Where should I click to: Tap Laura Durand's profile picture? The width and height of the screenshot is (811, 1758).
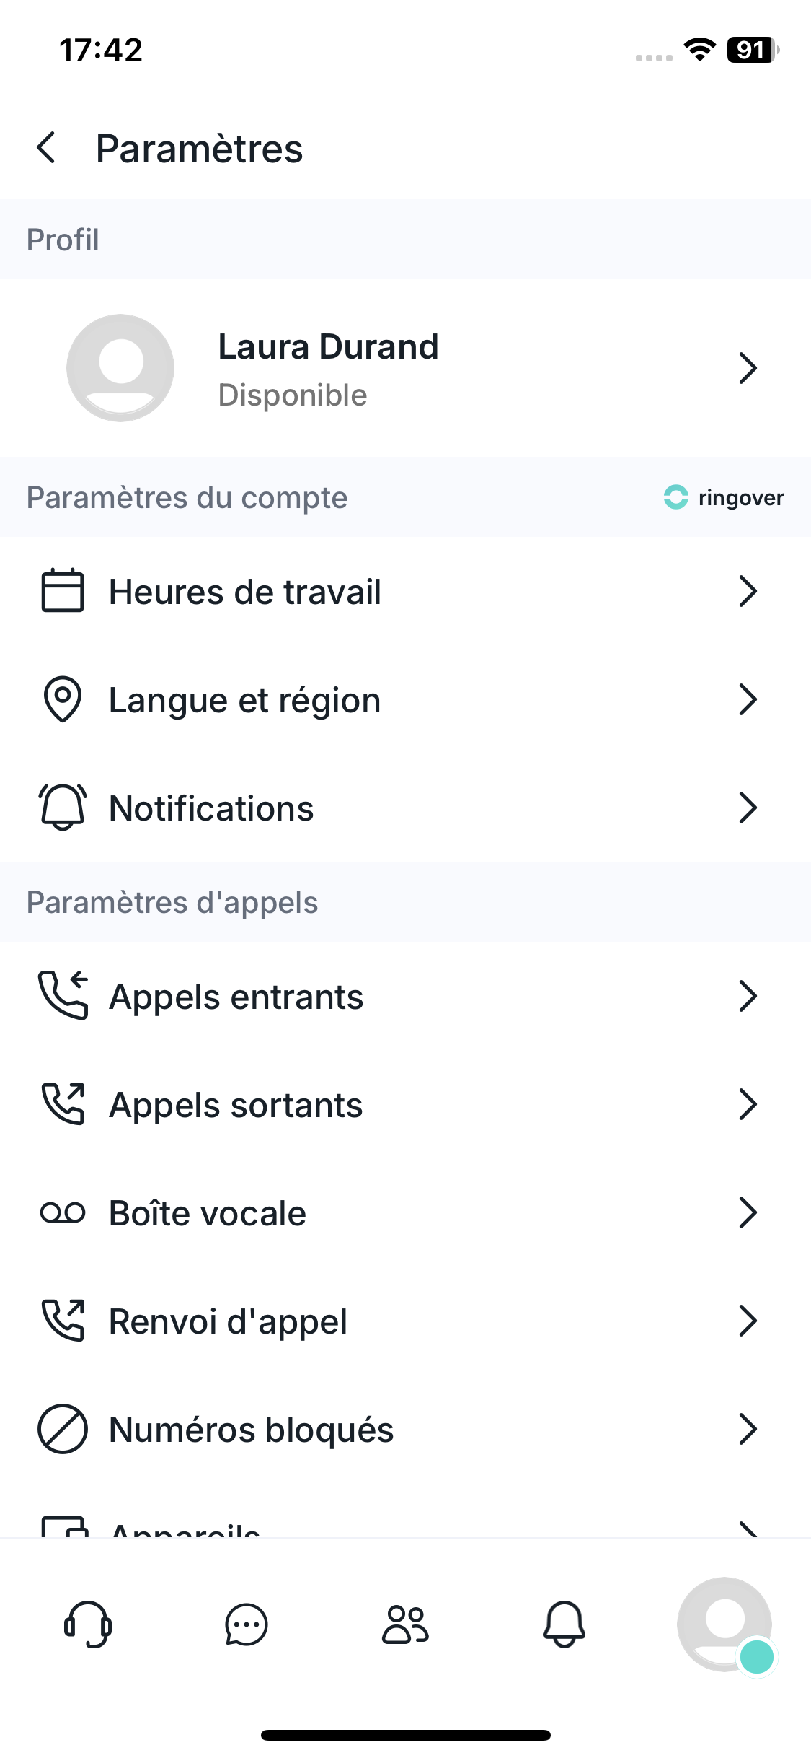(120, 368)
